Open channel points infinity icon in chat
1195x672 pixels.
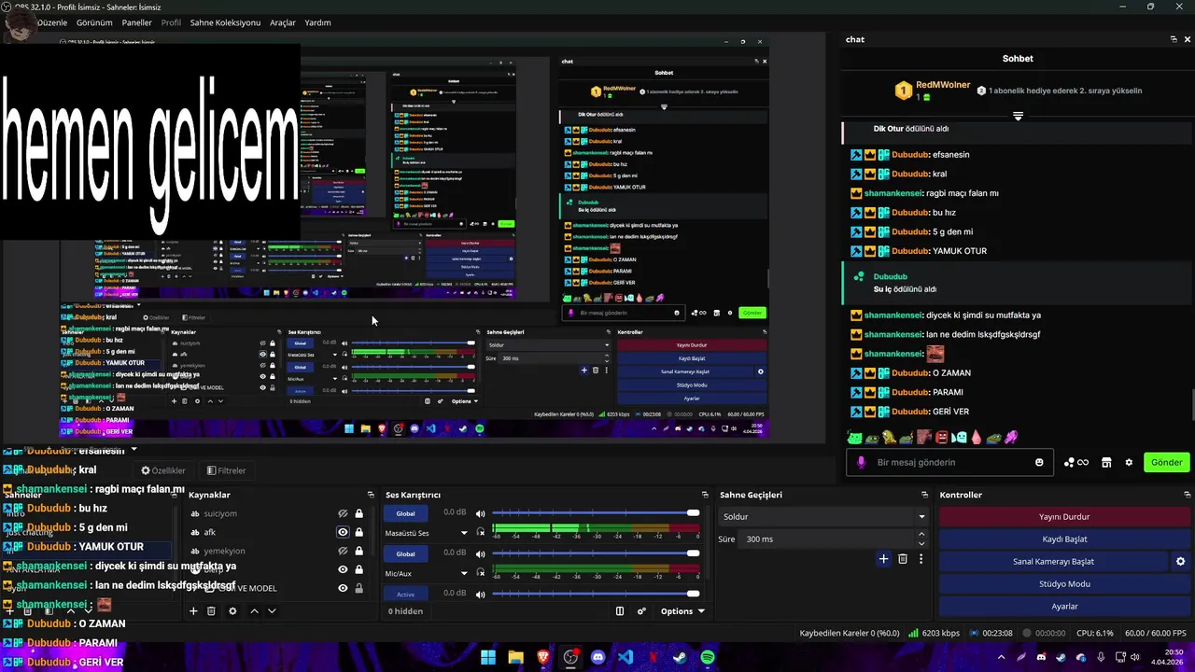tap(1076, 462)
